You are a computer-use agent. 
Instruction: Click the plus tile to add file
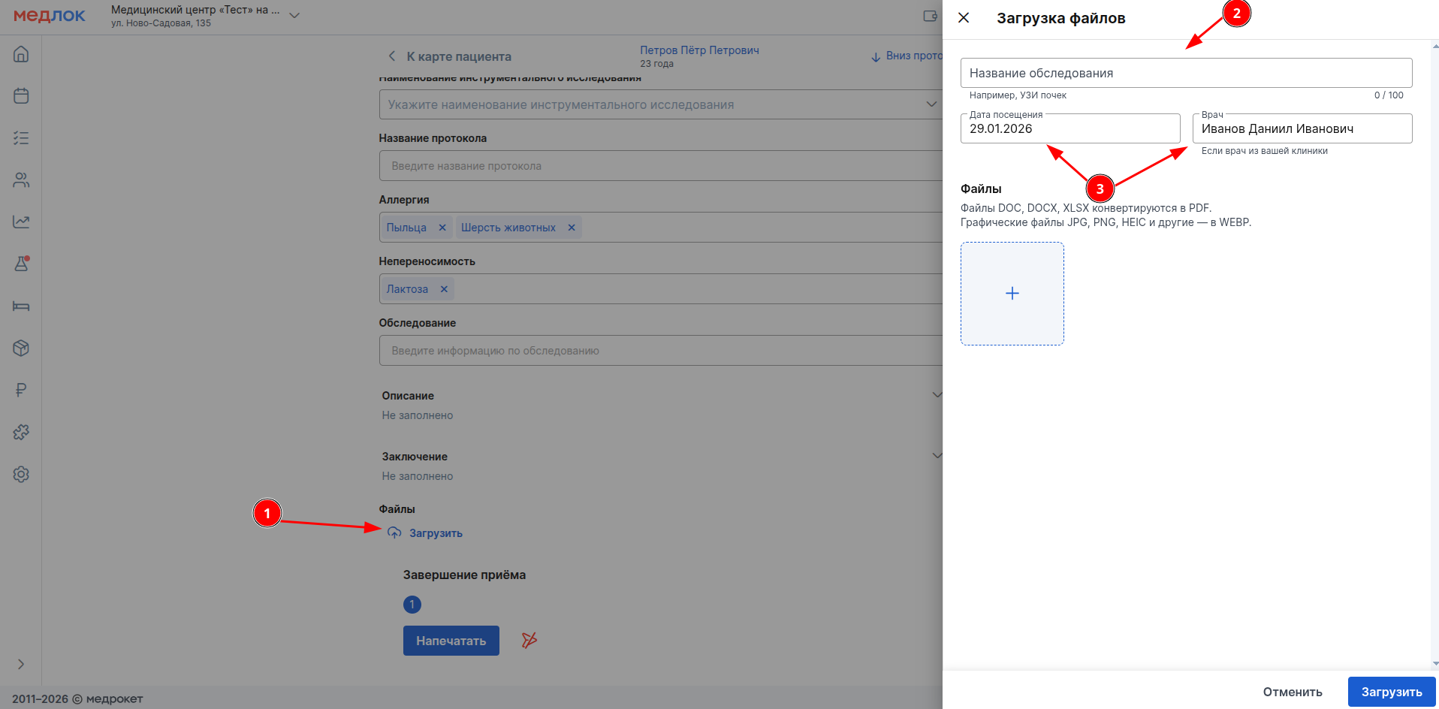point(1012,294)
